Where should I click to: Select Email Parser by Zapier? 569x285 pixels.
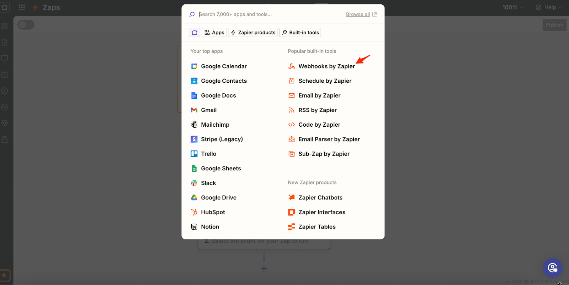(x=324, y=139)
